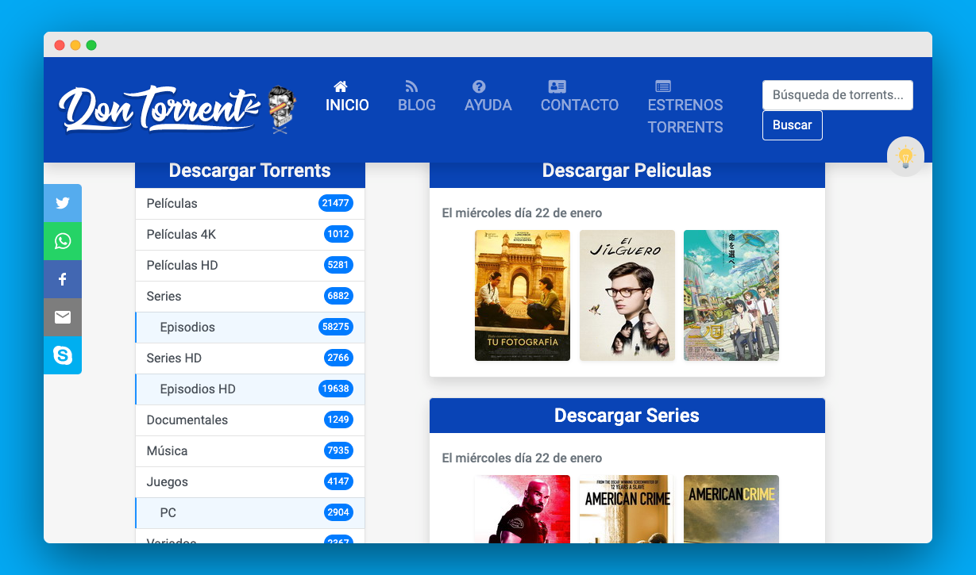Click the question mark icon above AYUDA
Viewport: 976px width, 575px height.
point(478,87)
